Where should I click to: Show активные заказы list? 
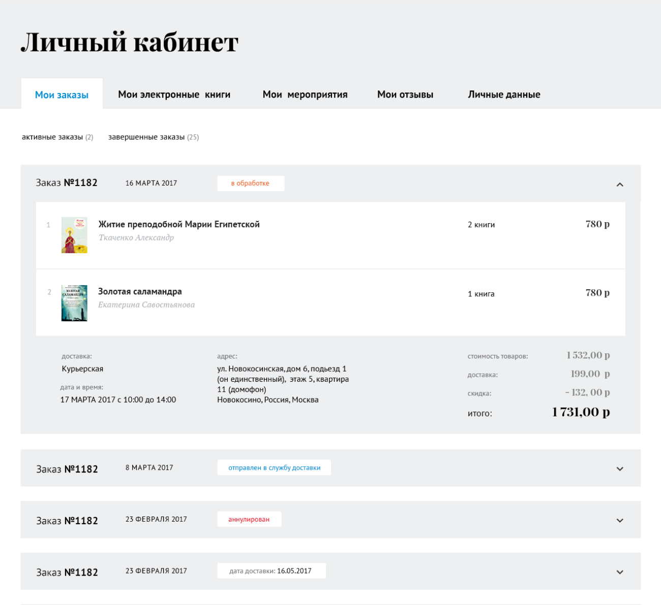pos(57,137)
